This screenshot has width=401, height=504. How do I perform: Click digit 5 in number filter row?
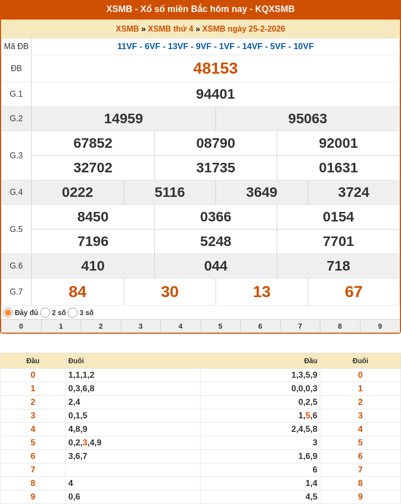[x=221, y=326]
